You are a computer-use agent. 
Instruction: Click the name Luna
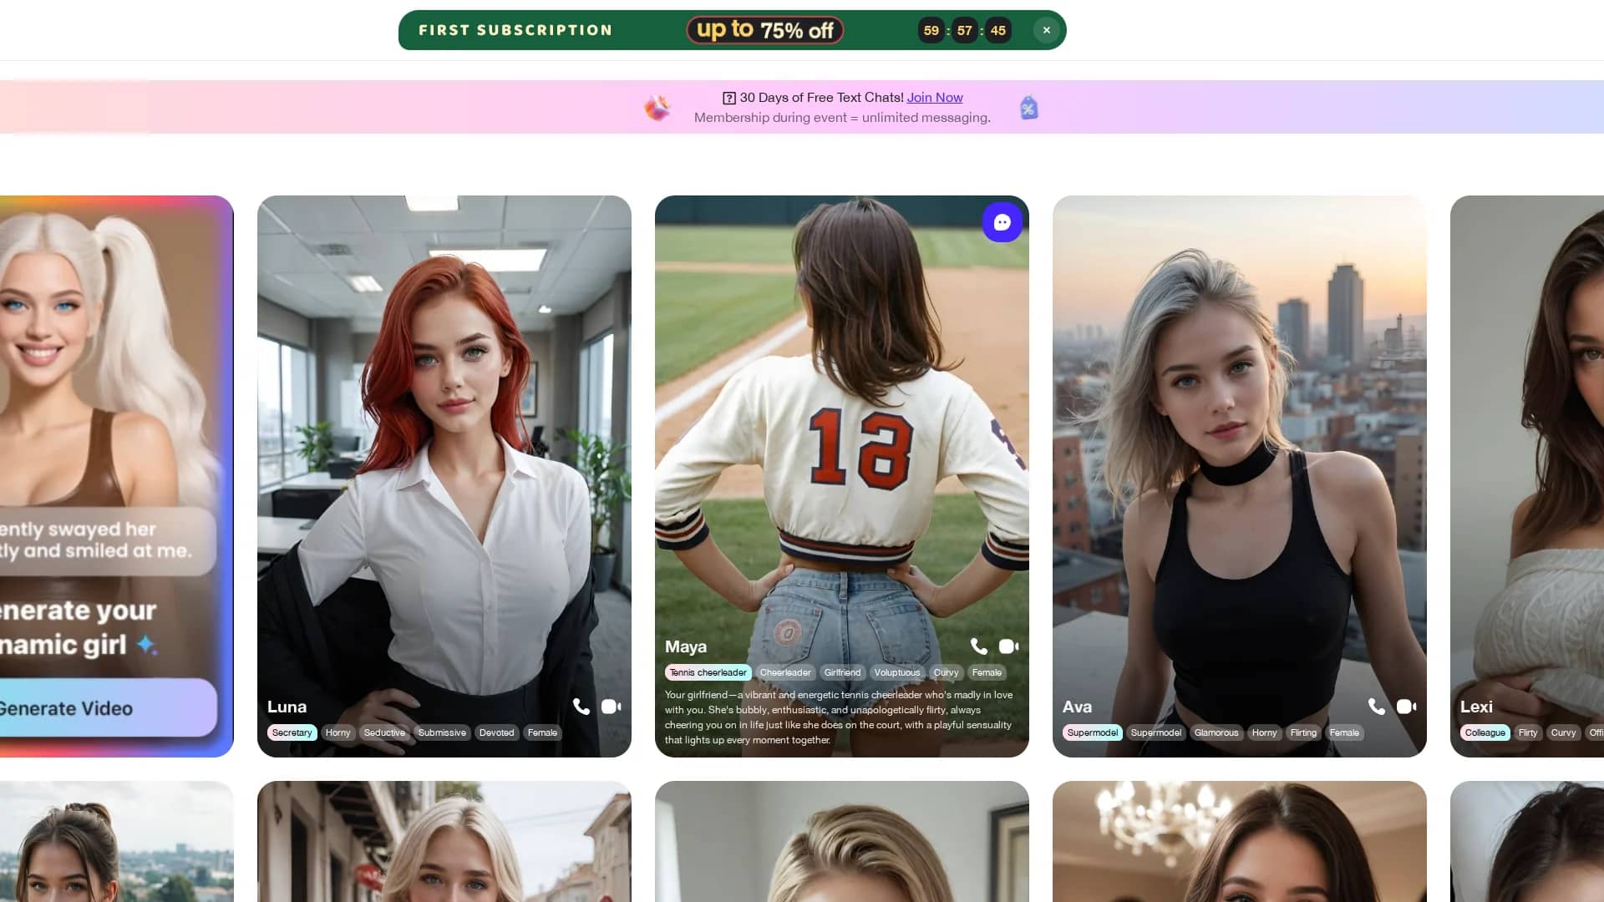point(287,707)
